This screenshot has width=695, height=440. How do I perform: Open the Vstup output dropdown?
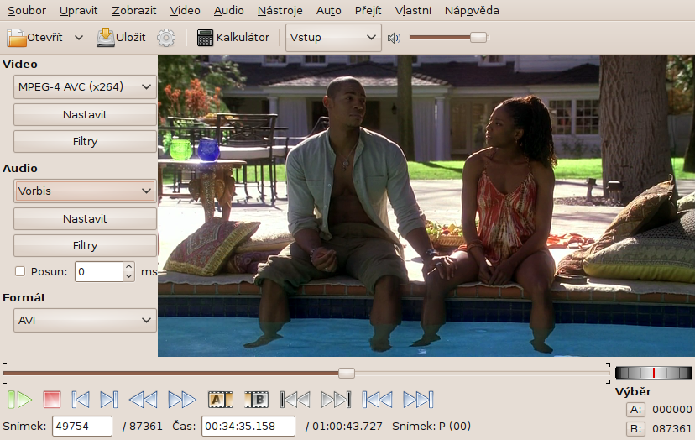pyautogui.click(x=333, y=38)
